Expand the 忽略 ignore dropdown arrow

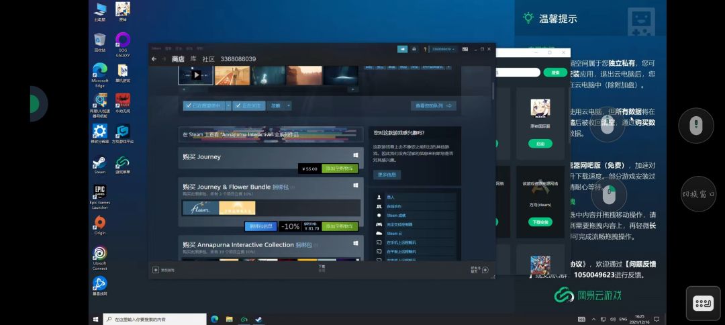pos(289,106)
